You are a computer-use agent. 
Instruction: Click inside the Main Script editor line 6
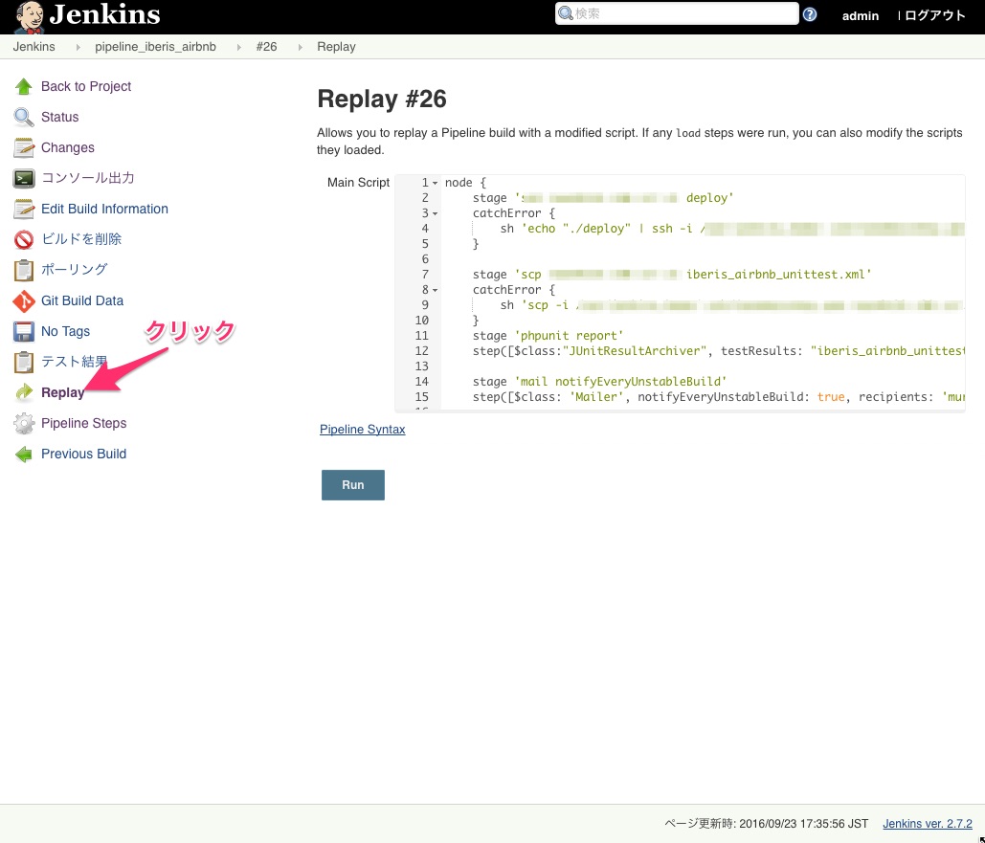(703, 258)
